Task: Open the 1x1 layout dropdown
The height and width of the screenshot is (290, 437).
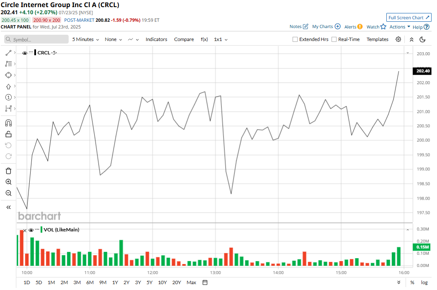Action: (221, 40)
